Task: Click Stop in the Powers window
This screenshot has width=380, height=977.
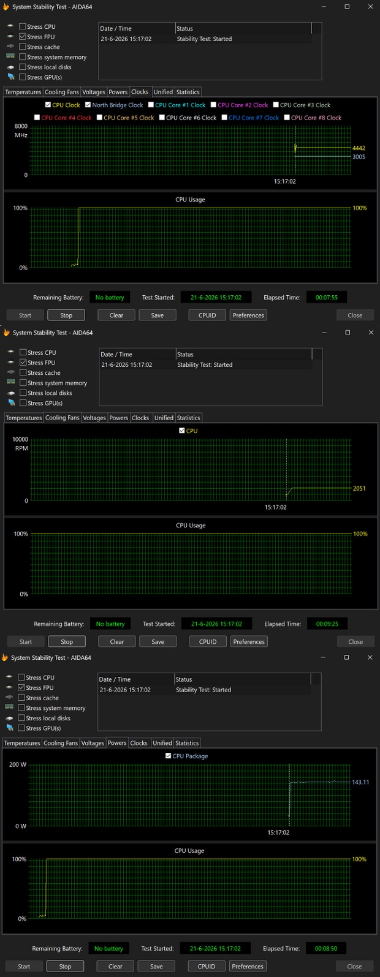Action: tap(65, 967)
